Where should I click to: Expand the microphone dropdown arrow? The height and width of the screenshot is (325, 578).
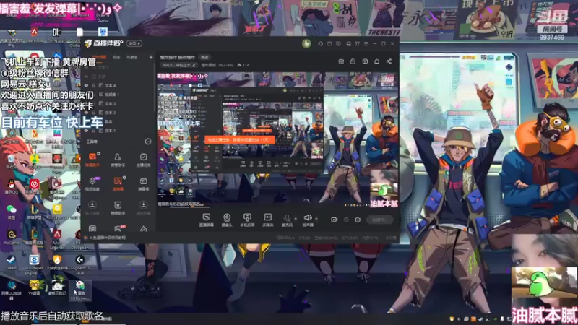[295, 219]
